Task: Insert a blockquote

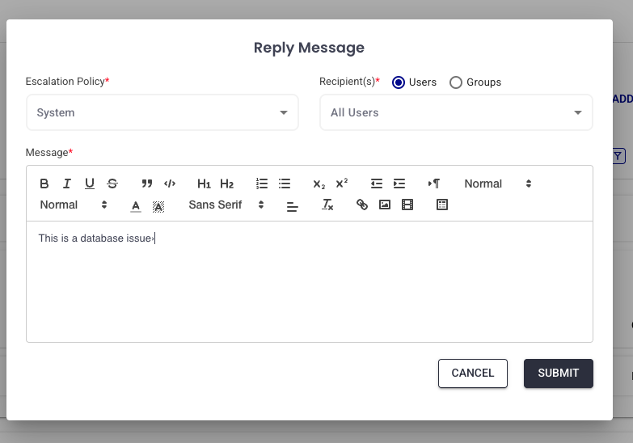Action: click(147, 184)
